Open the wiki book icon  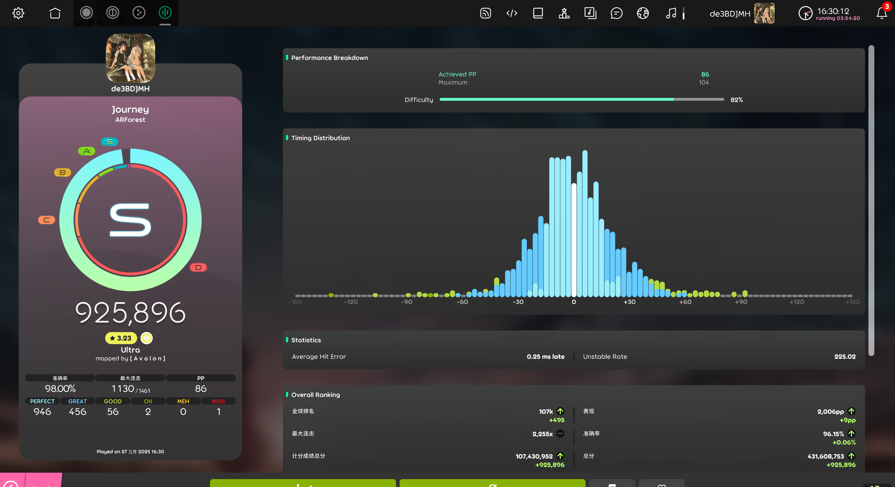538,13
